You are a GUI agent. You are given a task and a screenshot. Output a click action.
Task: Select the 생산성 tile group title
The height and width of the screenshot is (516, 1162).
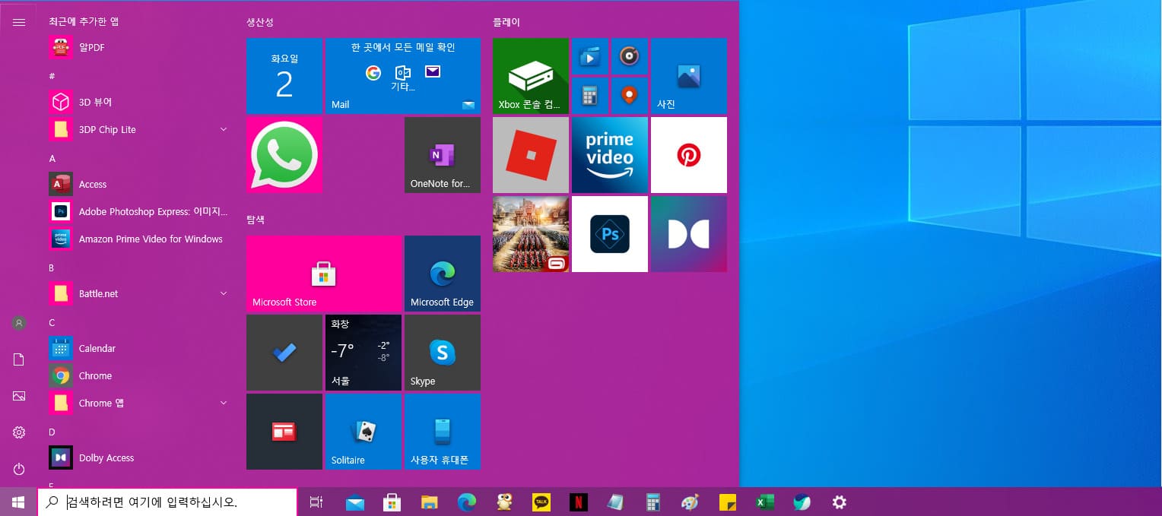[x=260, y=22]
